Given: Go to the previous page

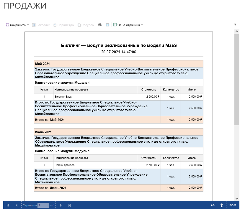Looking at the screenshot, I should click(x=17, y=205).
